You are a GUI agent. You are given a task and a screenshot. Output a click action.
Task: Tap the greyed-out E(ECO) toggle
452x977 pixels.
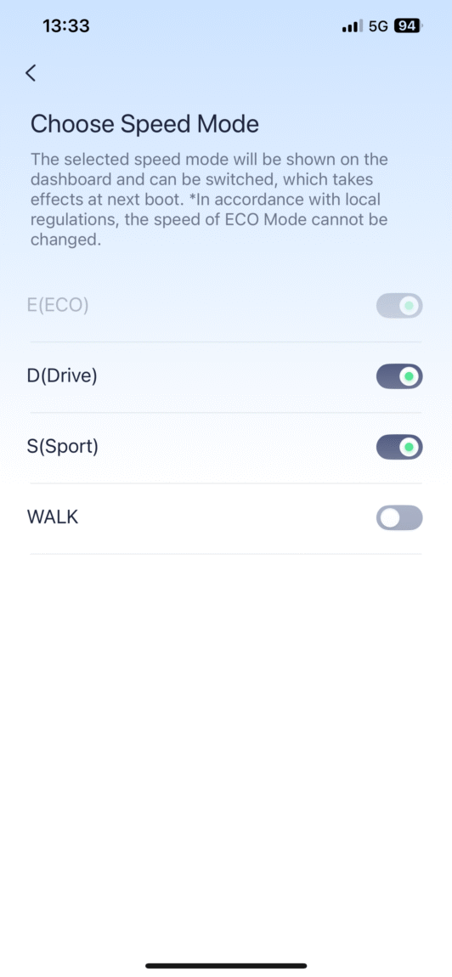coord(399,305)
